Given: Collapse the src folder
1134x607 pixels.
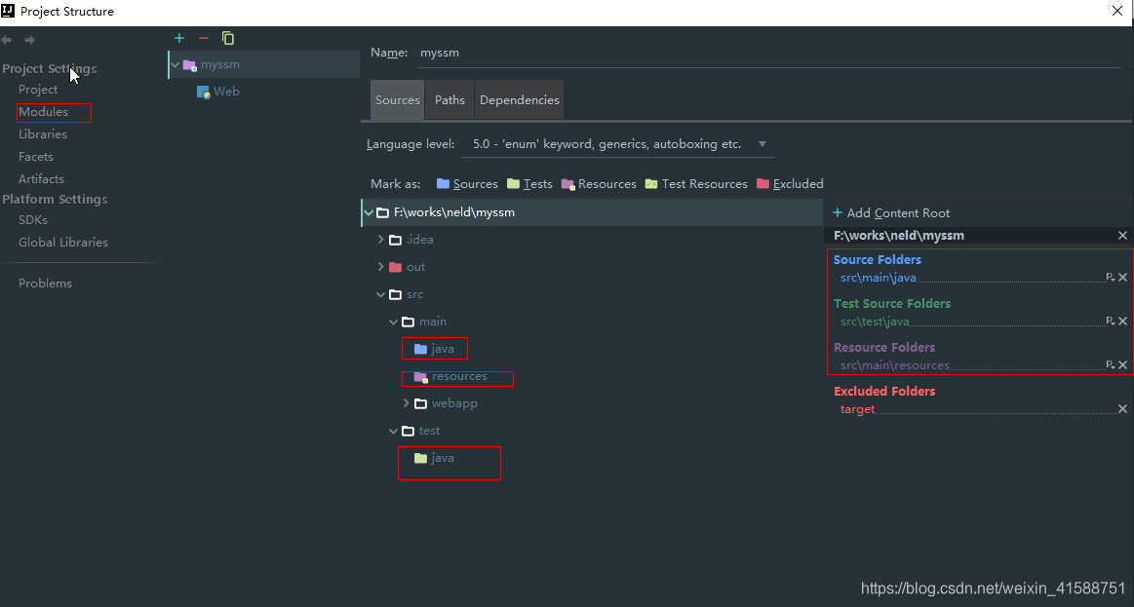Looking at the screenshot, I should point(380,293).
